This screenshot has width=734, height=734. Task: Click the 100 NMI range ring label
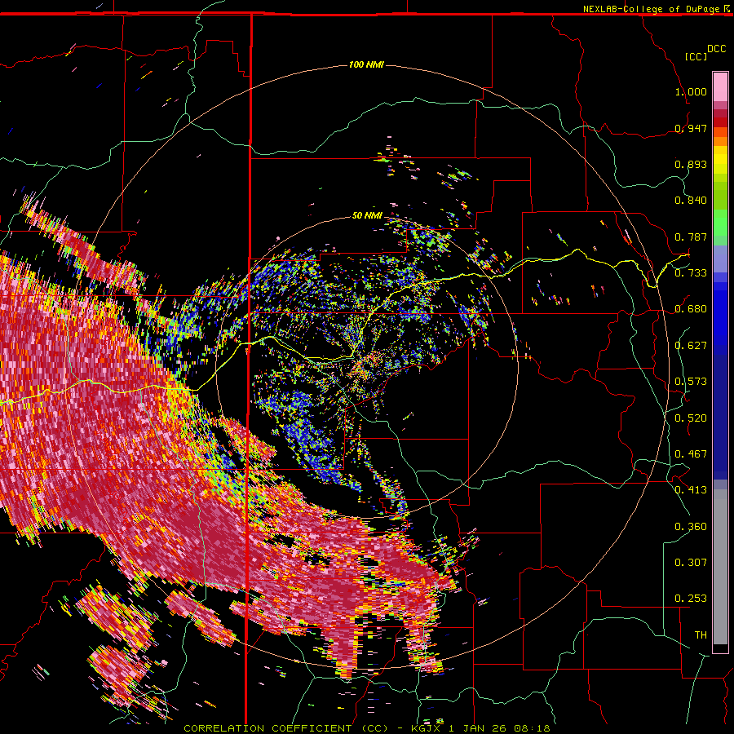tap(366, 64)
